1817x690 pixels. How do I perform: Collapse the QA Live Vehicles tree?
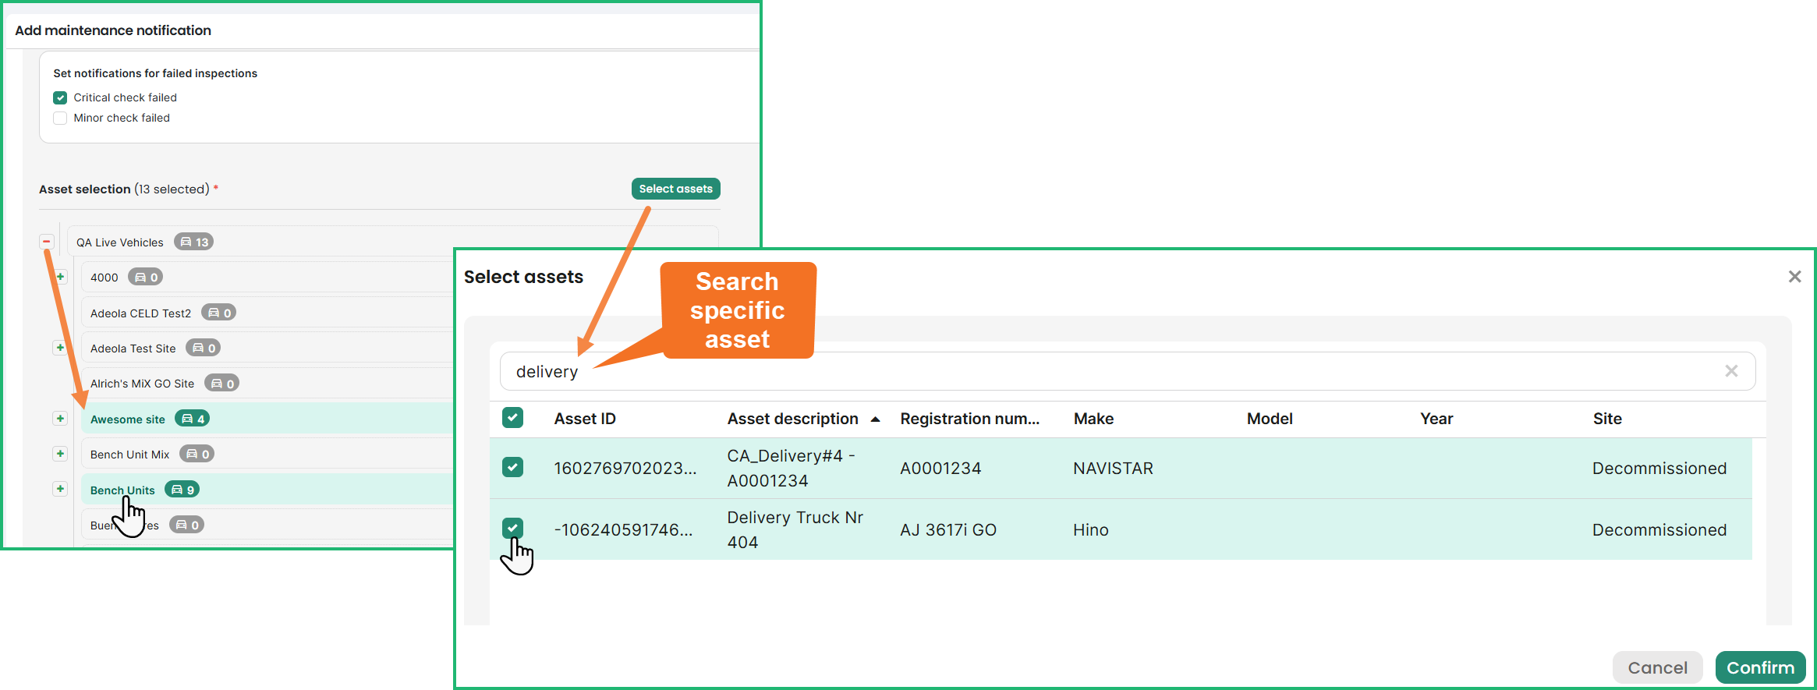[47, 242]
